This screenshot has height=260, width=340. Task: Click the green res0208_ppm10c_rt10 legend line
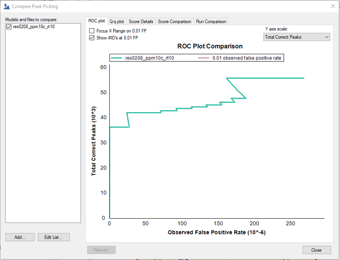click(x=117, y=58)
